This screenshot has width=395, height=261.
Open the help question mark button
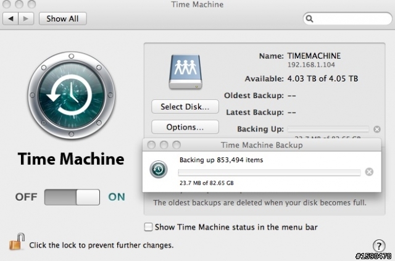coord(379,245)
